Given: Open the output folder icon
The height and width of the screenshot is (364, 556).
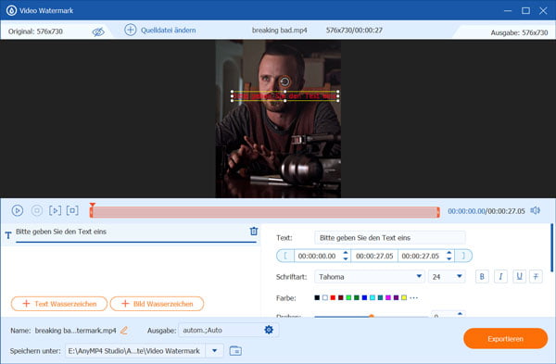Looking at the screenshot, I should click(x=235, y=351).
